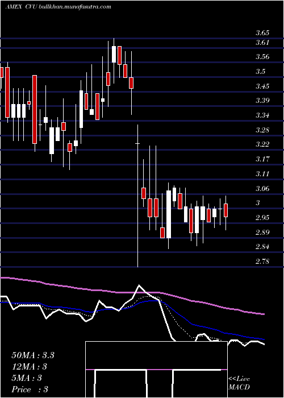Screen dimensions: 284x398
Task: Click the 12MA : 3 readout
Action: [30, 367]
